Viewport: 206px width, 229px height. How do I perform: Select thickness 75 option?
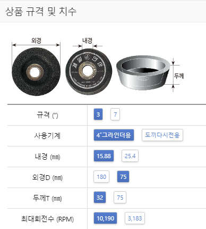tap(120, 198)
